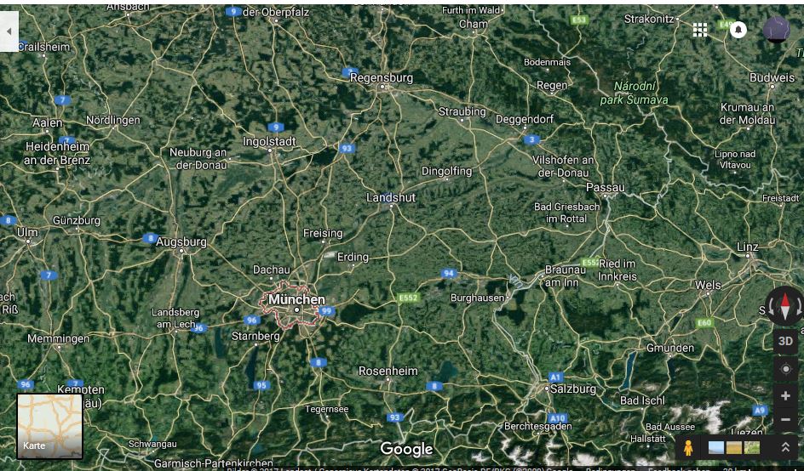Select the Bad Ischl label
This screenshot has width=804, height=471.
click(642, 401)
